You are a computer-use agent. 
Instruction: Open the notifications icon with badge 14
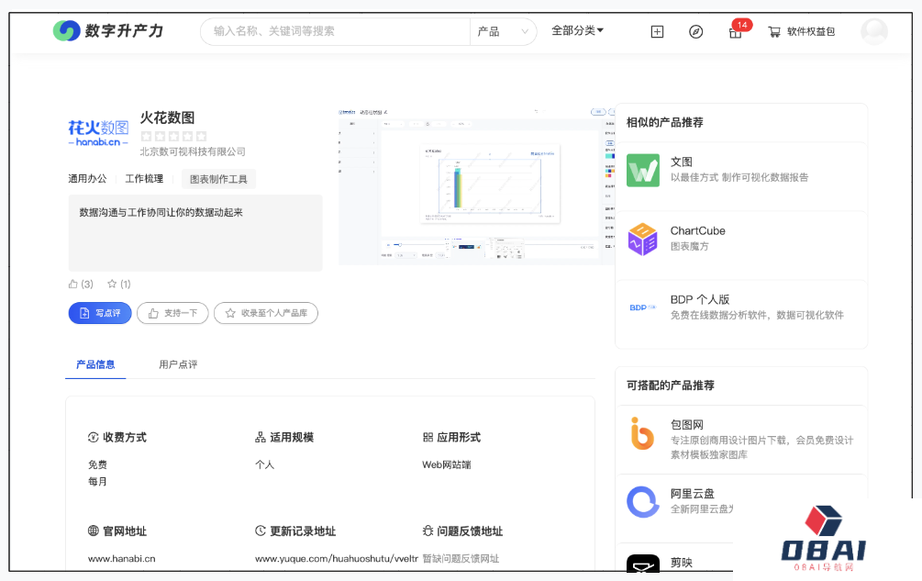(x=735, y=32)
